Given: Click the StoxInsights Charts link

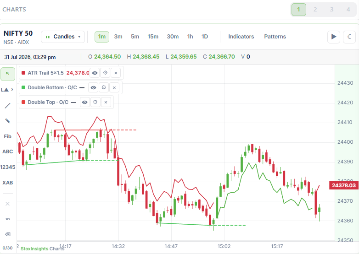Looking at the screenshot, I should click(x=42, y=249).
